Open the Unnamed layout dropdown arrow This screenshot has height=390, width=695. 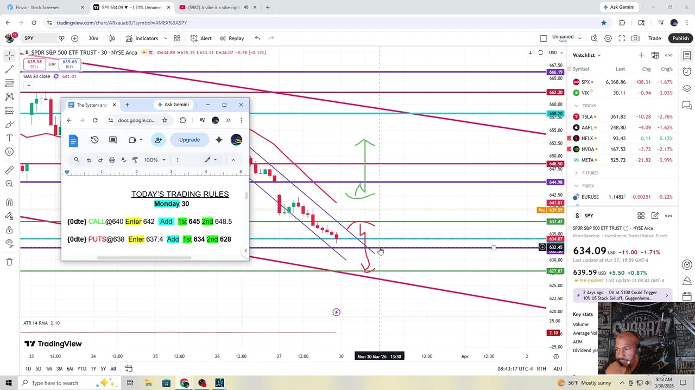coord(580,38)
